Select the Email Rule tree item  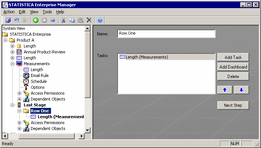click(40, 75)
